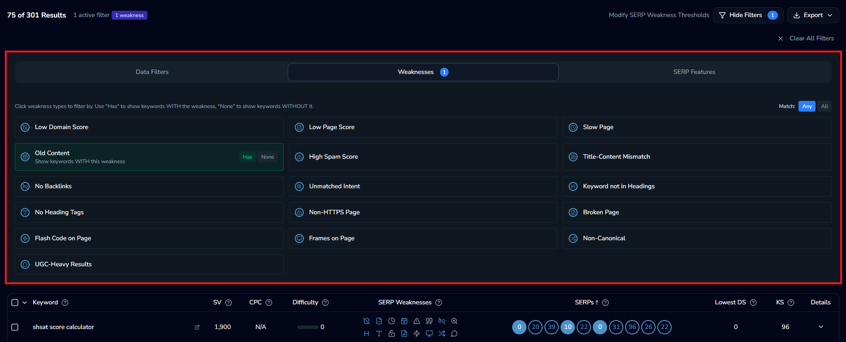Viewport: 846px width, 342px height.
Task: Open Modify SERP Weakness Thresholds link
Action: coord(659,15)
